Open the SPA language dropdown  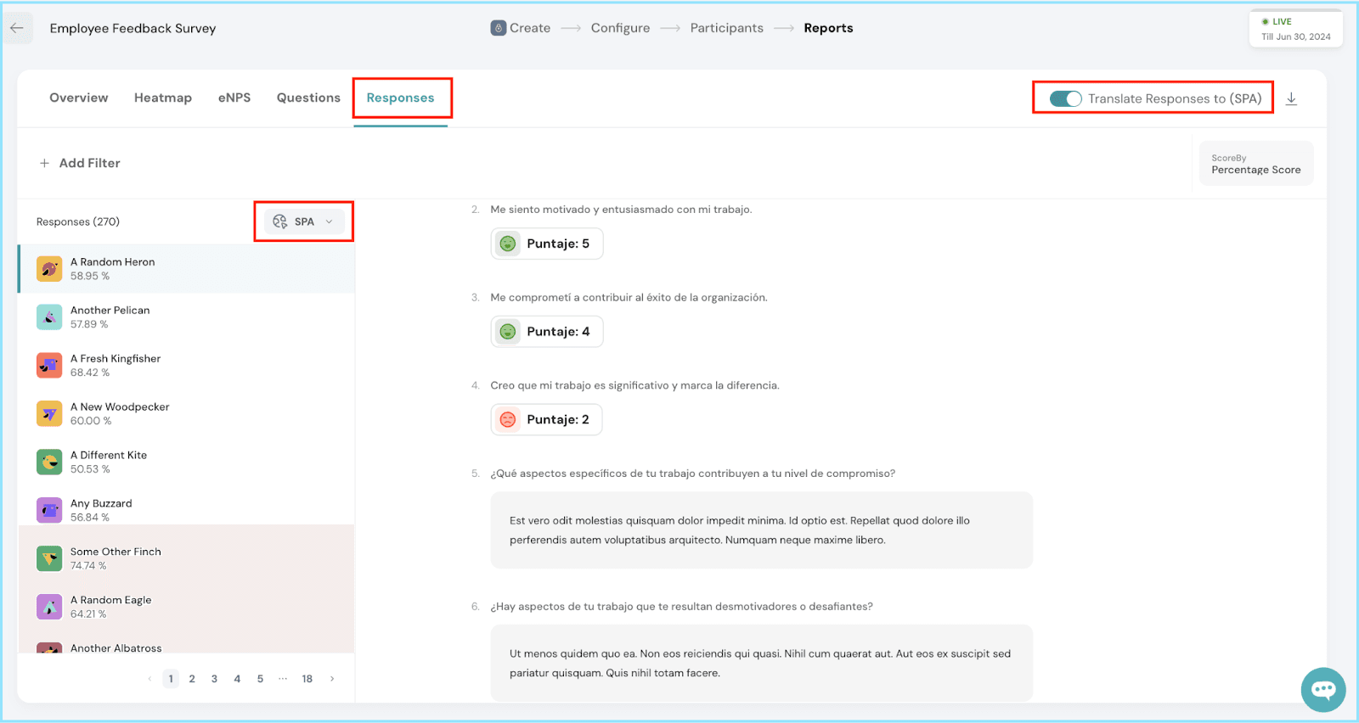[303, 221]
